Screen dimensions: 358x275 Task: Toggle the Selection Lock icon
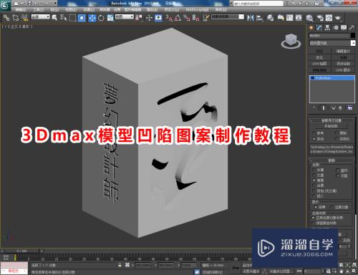point(120,265)
